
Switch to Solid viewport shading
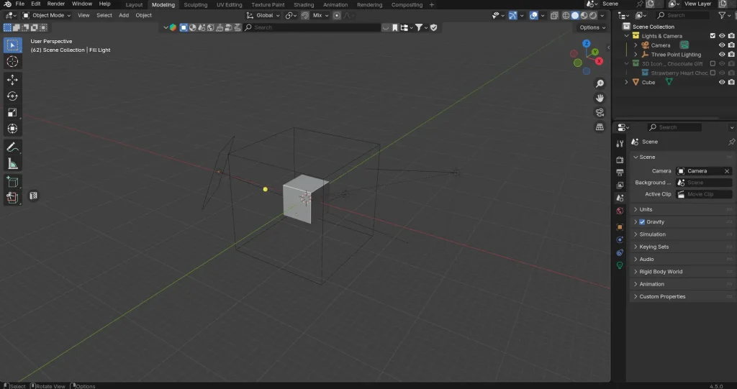(575, 16)
